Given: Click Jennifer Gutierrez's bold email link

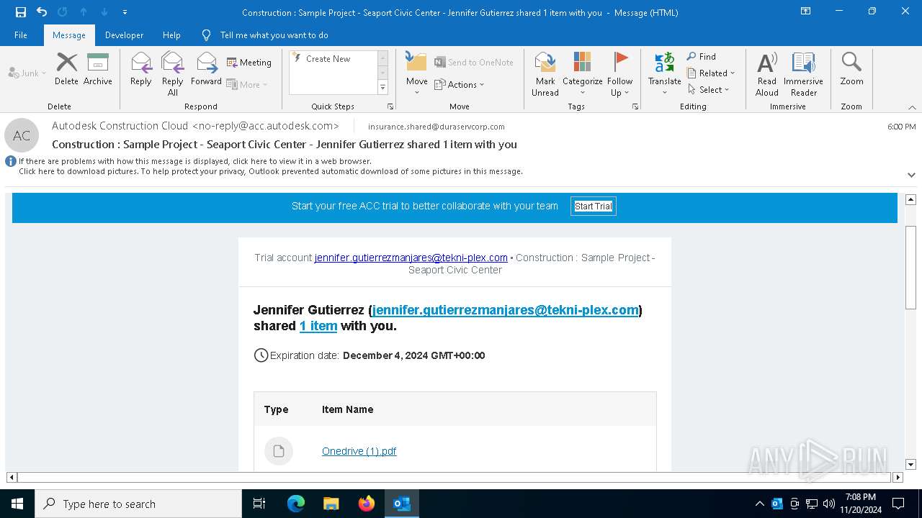Looking at the screenshot, I should point(506,310).
